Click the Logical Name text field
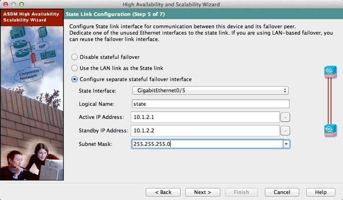 pos(211,104)
